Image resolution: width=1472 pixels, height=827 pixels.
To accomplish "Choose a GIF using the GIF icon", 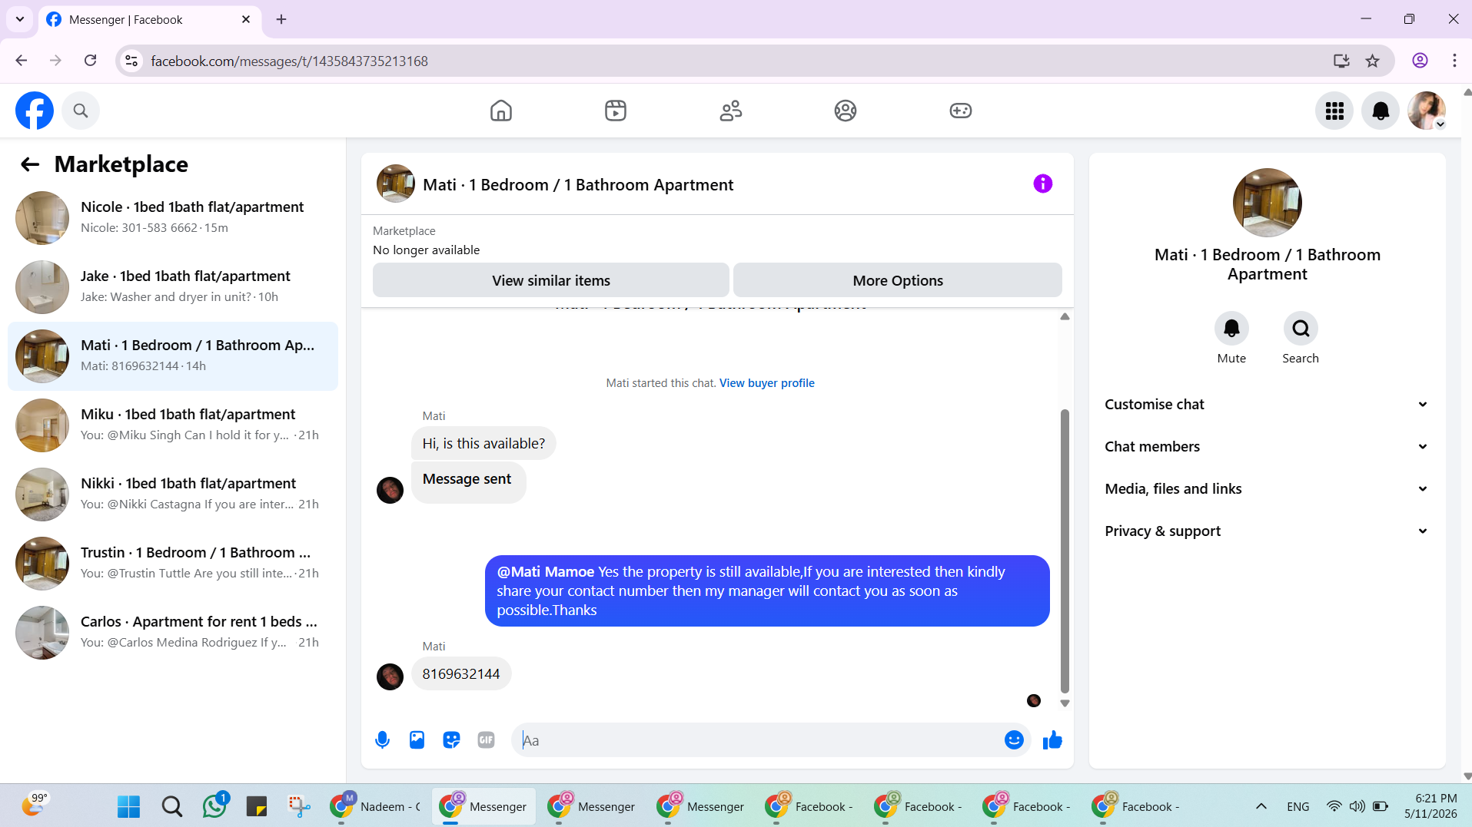I will click(x=486, y=740).
